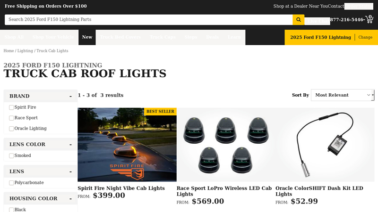Enable the Smoked lens color filter
Viewport: 378px width, 212px height.
11,156
